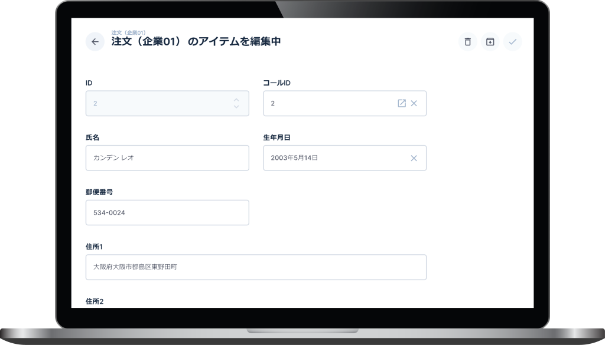The width and height of the screenshot is (605, 345).
Task: Open linked record icon in コールID field
Action: pyautogui.click(x=402, y=103)
